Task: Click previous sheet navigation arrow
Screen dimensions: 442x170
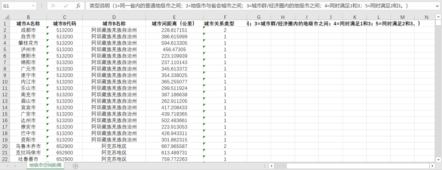Action: 8,166
